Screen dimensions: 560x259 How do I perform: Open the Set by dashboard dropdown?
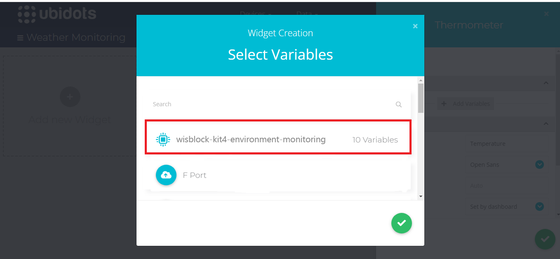pos(507,207)
